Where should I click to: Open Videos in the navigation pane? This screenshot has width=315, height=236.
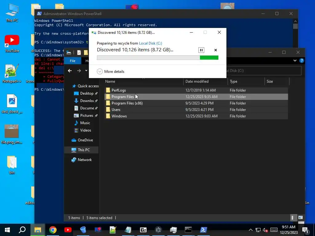point(82,130)
